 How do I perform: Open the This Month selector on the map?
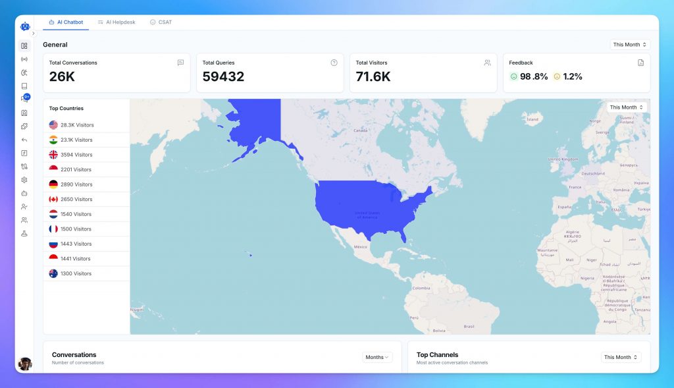click(626, 107)
